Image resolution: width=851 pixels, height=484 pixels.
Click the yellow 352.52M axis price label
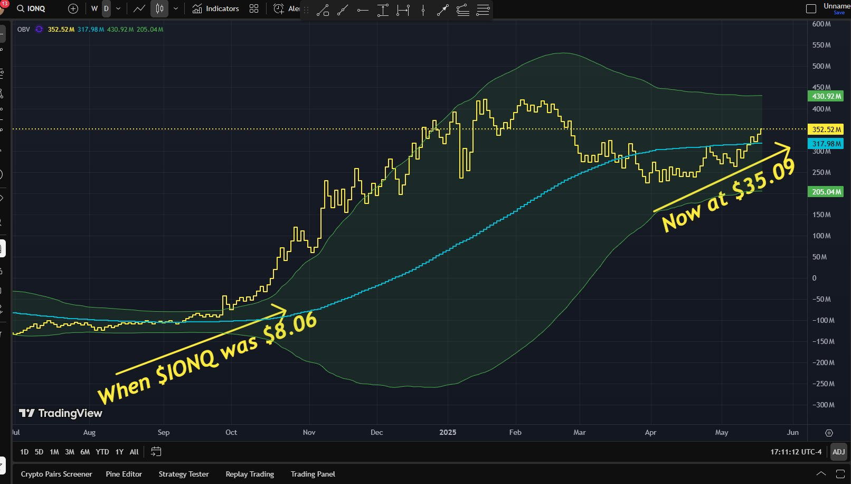(826, 129)
